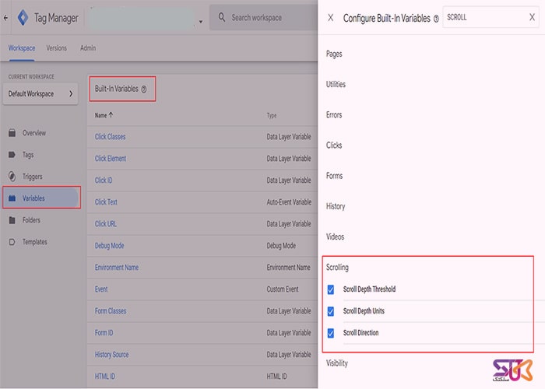Open Variables from the sidebar
This screenshot has width=545, height=389.
(x=33, y=198)
